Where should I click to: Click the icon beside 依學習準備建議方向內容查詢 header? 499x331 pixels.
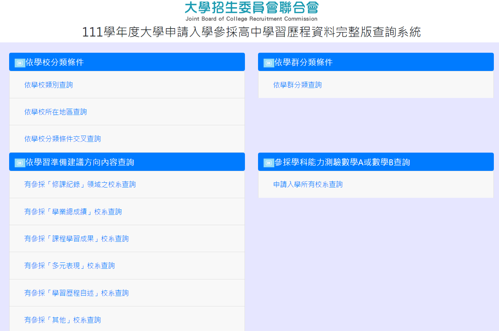click(20, 163)
